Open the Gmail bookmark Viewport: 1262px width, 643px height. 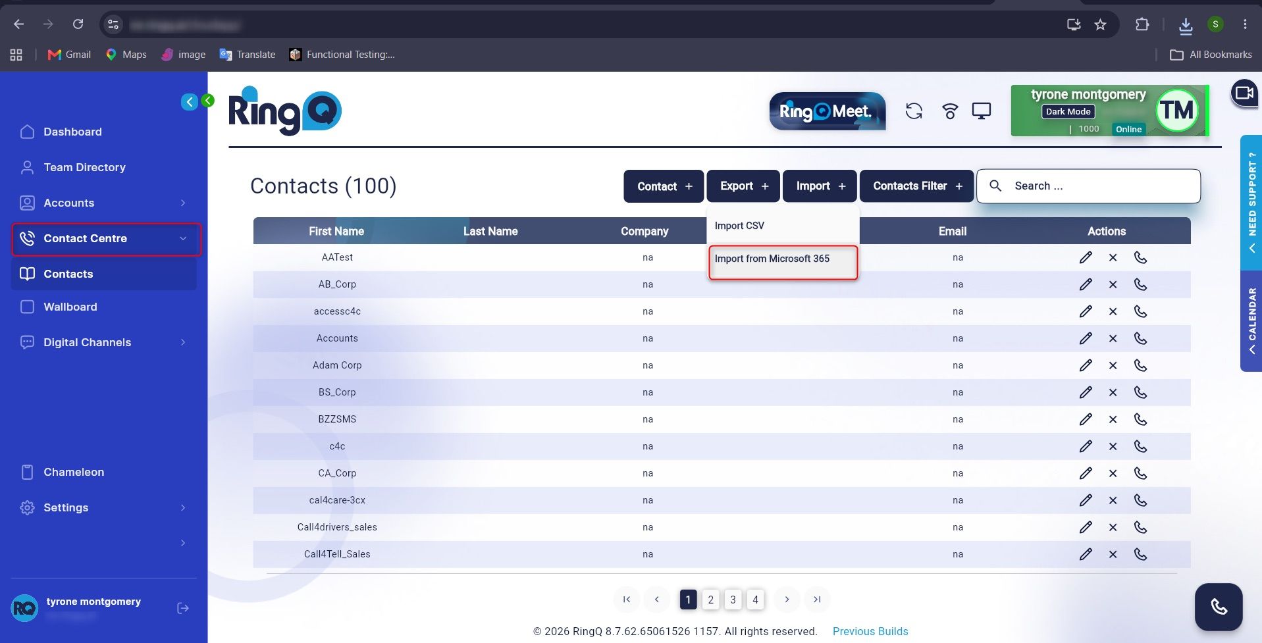coord(69,55)
